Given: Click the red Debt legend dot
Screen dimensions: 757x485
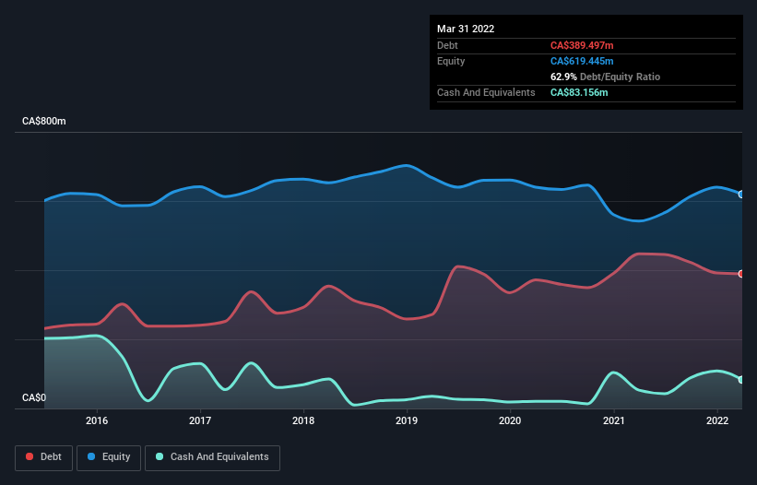Looking at the screenshot, I should coord(30,456).
